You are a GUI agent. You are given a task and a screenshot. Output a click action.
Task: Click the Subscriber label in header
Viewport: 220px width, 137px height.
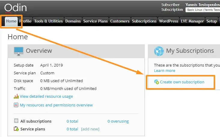click(x=170, y=4)
